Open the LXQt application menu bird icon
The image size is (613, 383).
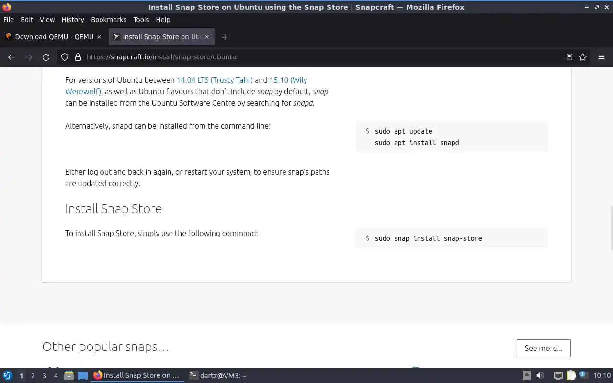coord(8,376)
